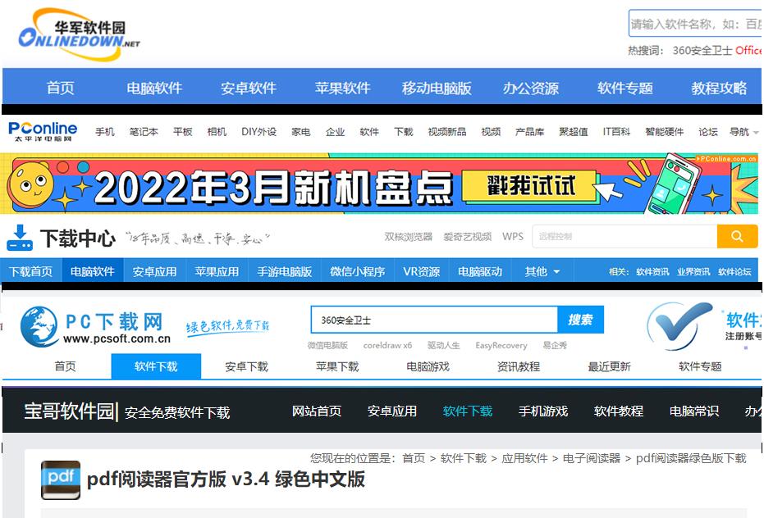The height and width of the screenshot is (518, 764).
Task: Click the 华军软件园 Onlinedown logo
Action: tap(79, 34)
